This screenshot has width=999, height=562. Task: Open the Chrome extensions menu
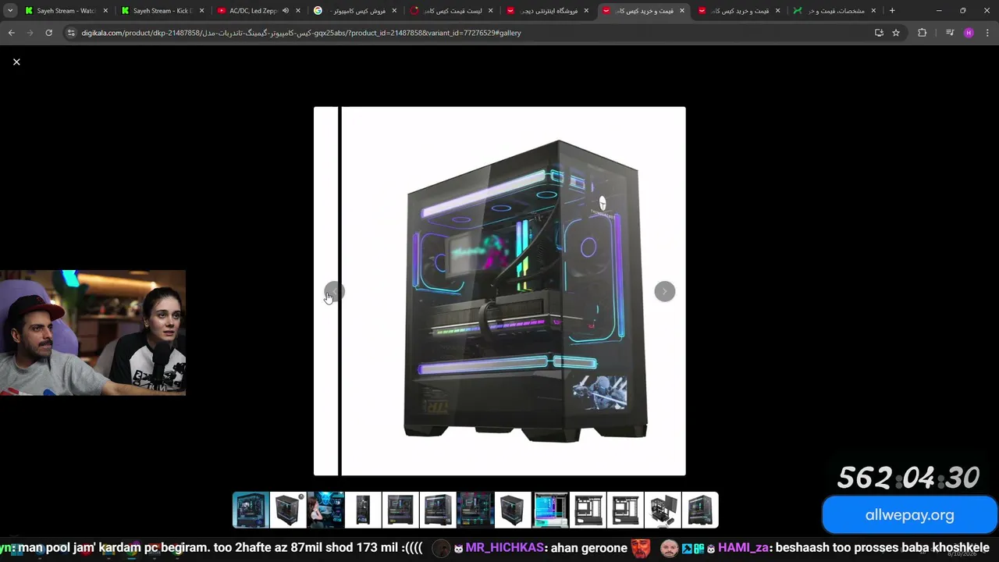click(922, 33)
